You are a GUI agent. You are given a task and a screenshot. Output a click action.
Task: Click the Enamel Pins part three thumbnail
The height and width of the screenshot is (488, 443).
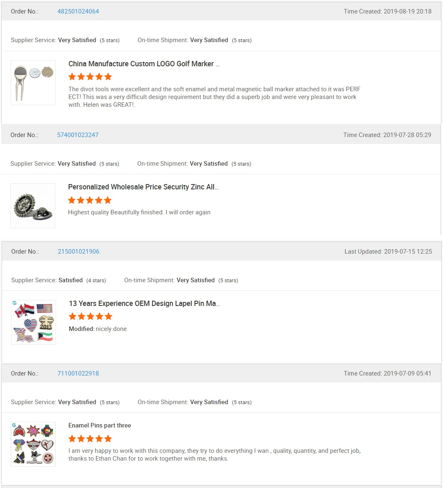[33, 444]
